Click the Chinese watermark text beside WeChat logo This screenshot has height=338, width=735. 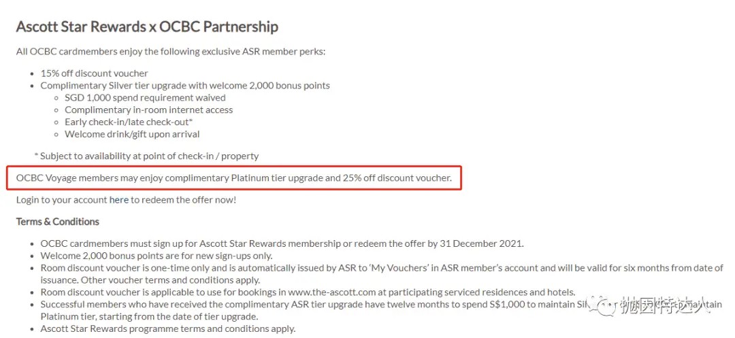coord(670,307)
